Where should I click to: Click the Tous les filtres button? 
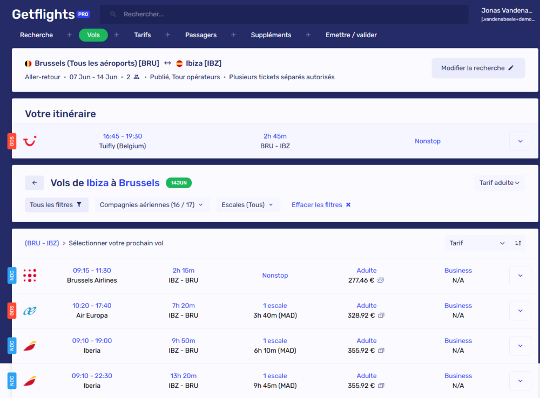pos(56,204)
